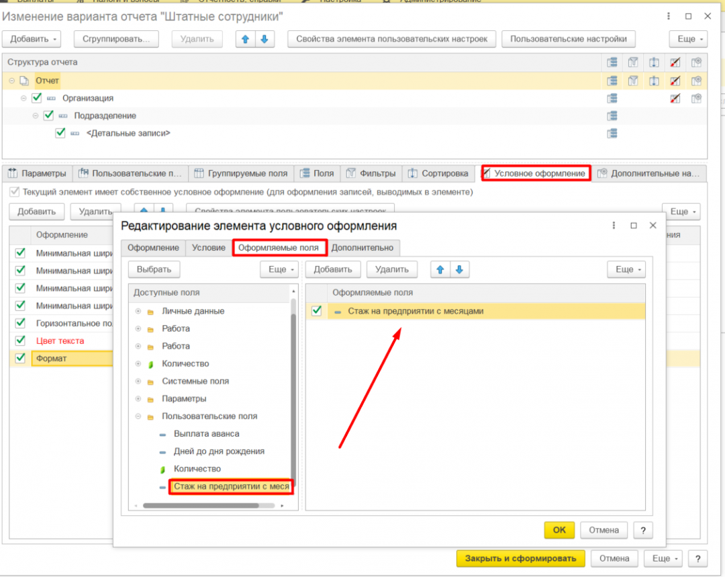Select Количество field with green icon under Пользовательские поля
Screen dimensions: 725x577
coord(197,469)
